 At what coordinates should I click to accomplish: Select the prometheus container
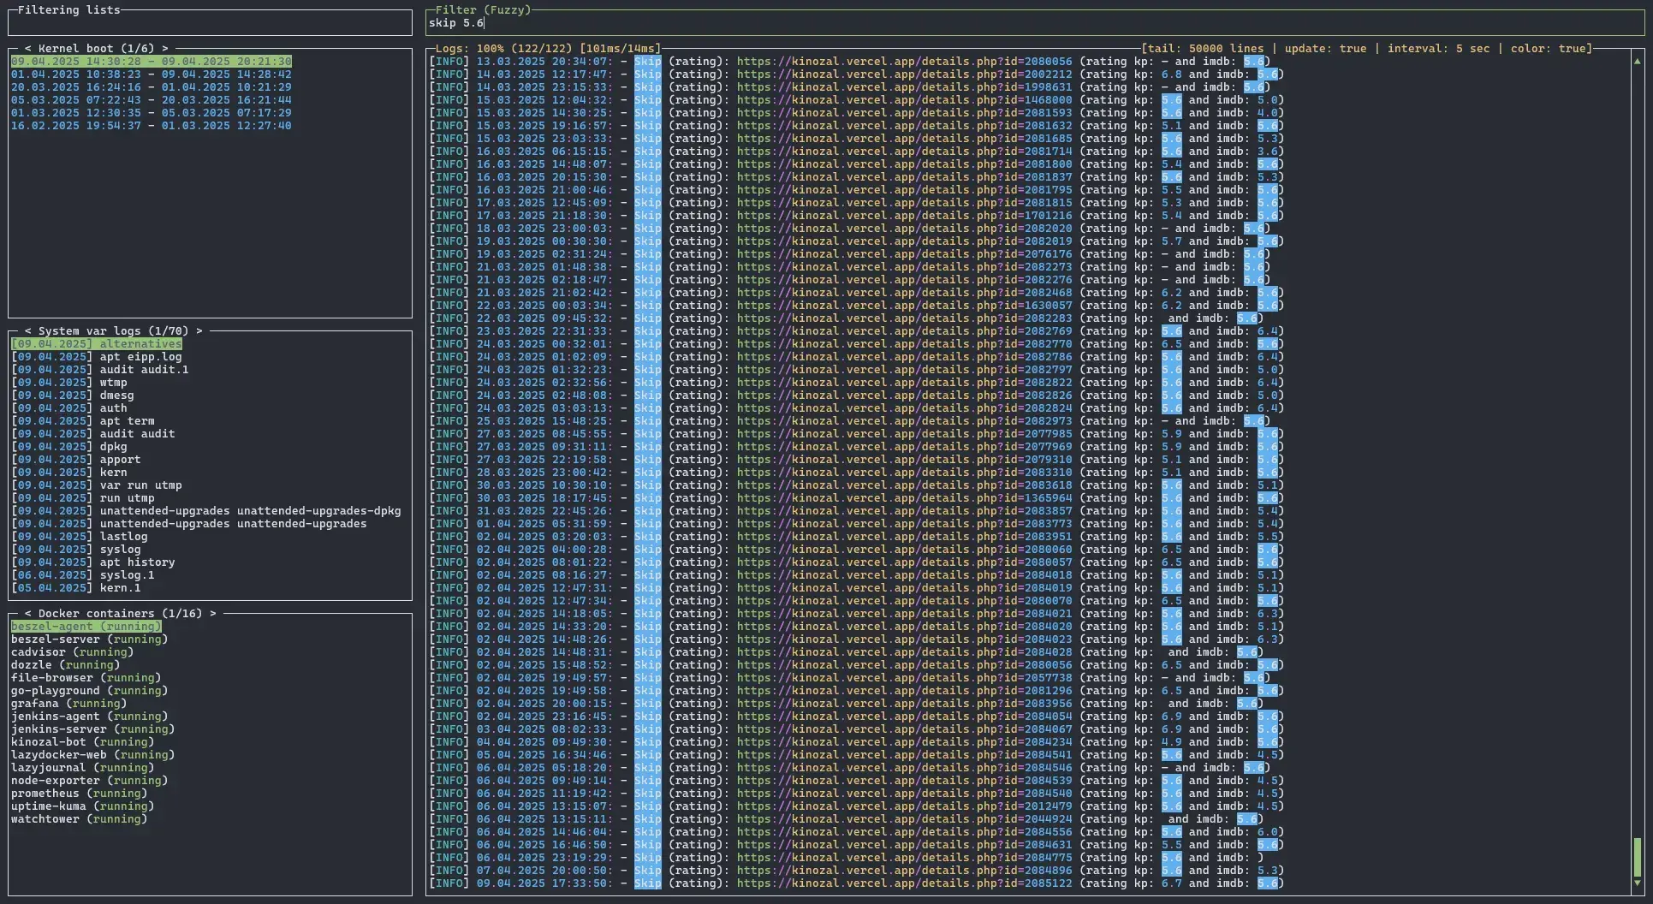(80, 794)
